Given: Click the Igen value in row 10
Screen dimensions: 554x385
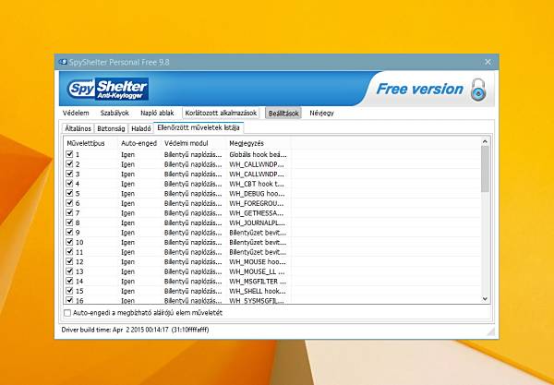Looking at the screenshot, I should [x=128, y=242].
